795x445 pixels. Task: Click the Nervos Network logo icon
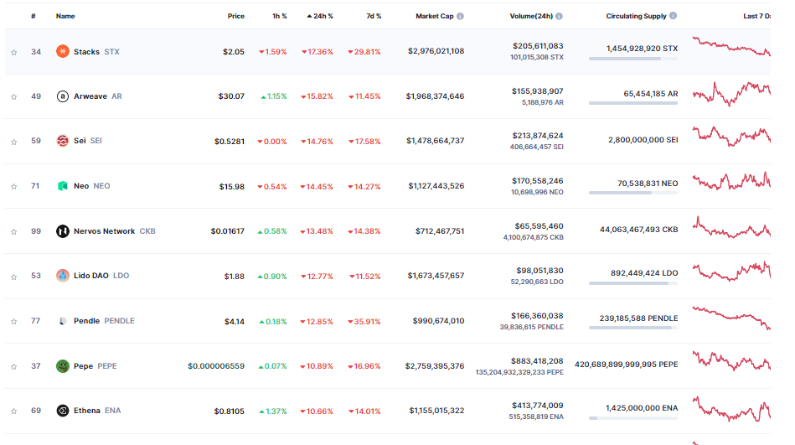click(62, 230)
